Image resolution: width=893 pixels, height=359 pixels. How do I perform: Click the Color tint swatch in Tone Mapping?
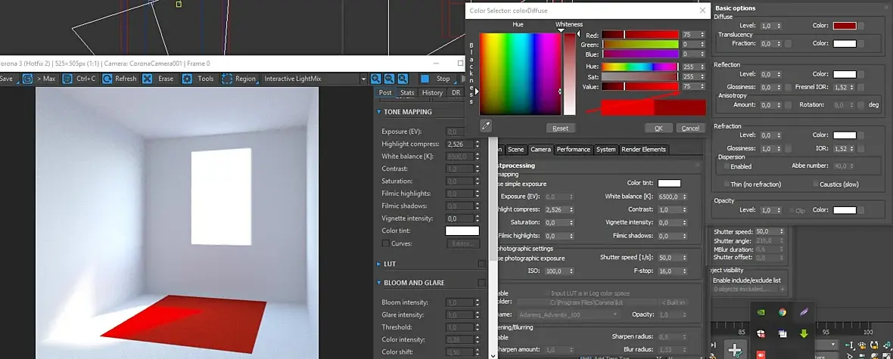[462, 231]
